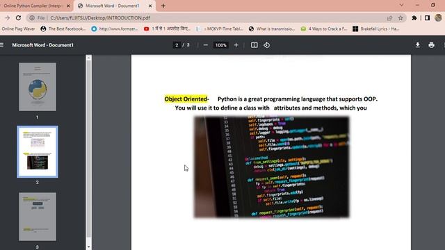
Task: Open Brakefail Lyrics bookmark
Action: pyautogui.click(x=375, y=28)
